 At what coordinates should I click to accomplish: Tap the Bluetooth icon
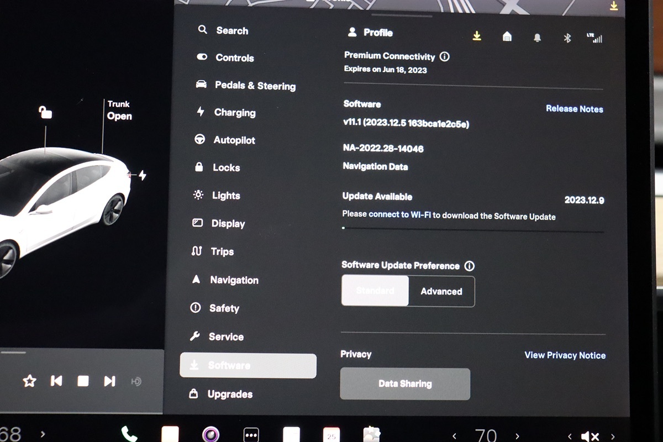pos(567,38)
